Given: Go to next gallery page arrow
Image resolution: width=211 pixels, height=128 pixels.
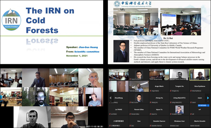Looking at the screenshot, I should tap(208, 98).
